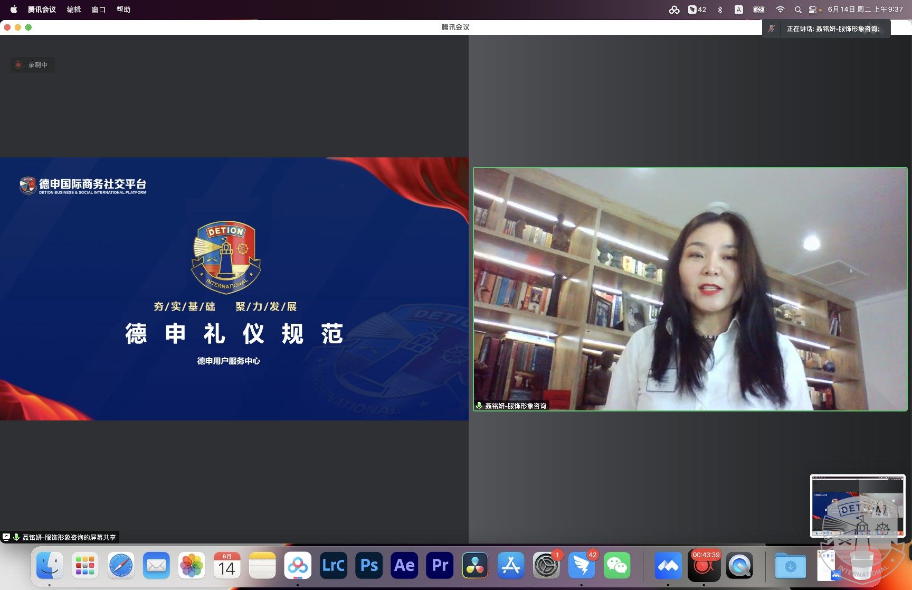912x590 pixels.
Task: Switch to Tencent Meeting in the Dock
Action: click(668, 566)
